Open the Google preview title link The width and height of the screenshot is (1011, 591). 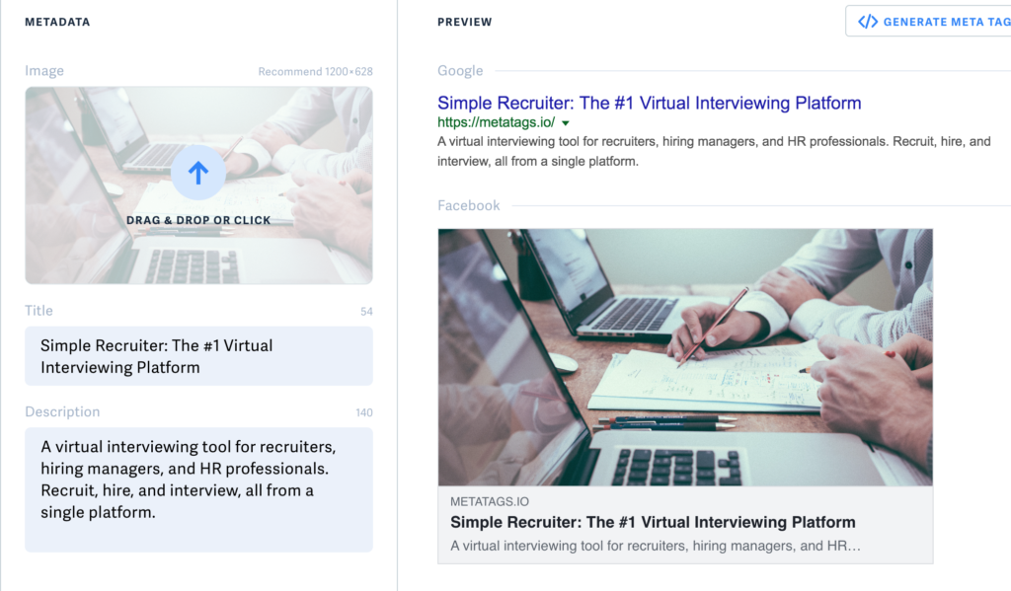[x=649, y=103]
